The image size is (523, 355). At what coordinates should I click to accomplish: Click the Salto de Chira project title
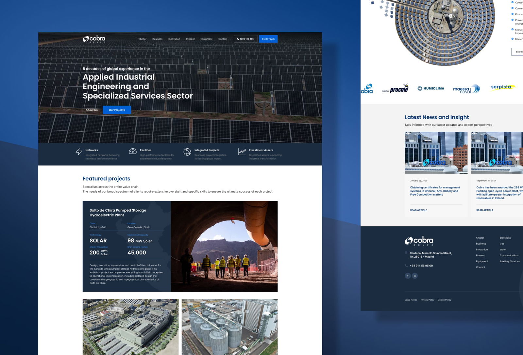pyautogui.click(x=118, y=213)
